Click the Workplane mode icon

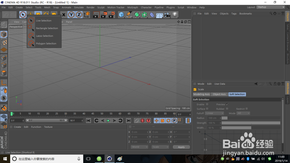[x=4, y=50]
